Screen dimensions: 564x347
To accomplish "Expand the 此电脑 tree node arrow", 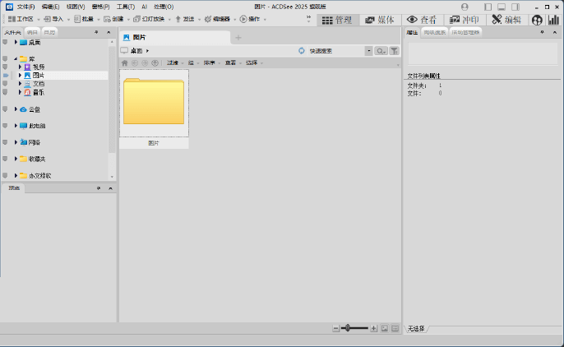I will 16,126.
